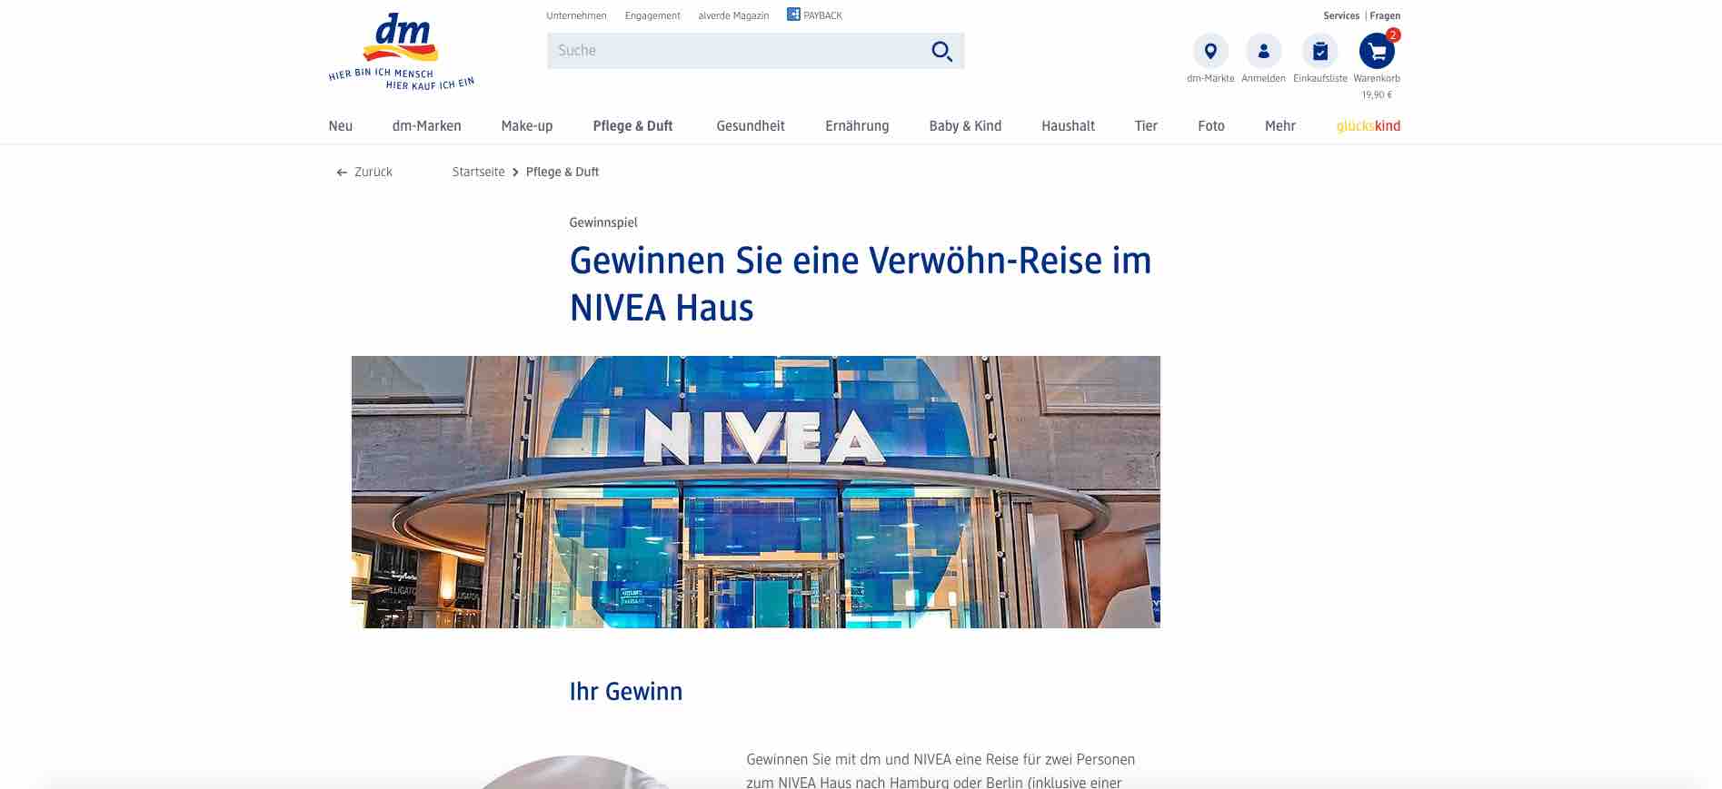Open the Mehr menu
This screenshot has width=1722, height=789.
1279,126
